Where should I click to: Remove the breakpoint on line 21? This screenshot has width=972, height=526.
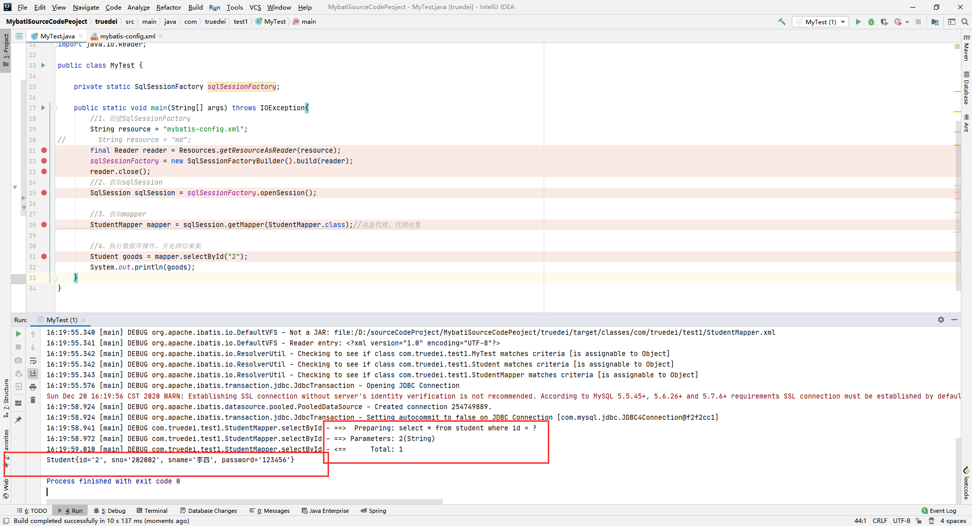(x=44, y=150)
